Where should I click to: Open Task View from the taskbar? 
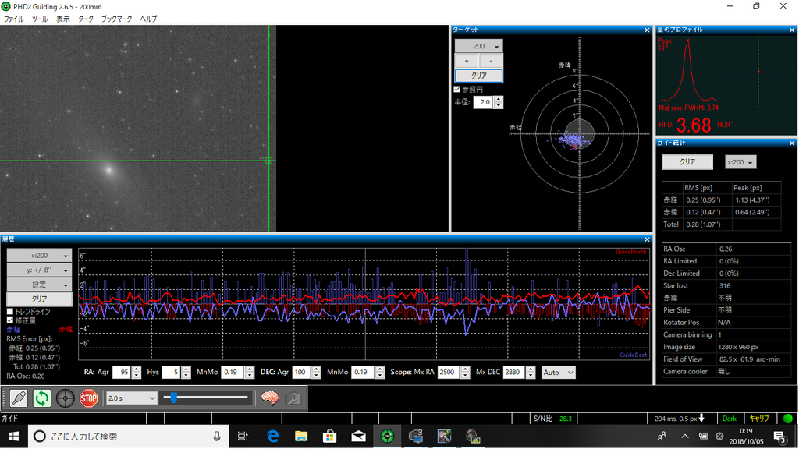click(243, 437)
